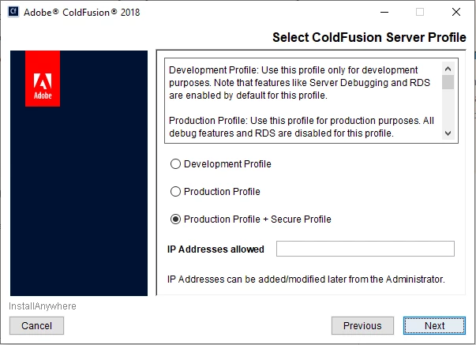This screenshot has height=345, width=476.
Task: Click the description box scrollbar thumb
Action: coord(448,83)
